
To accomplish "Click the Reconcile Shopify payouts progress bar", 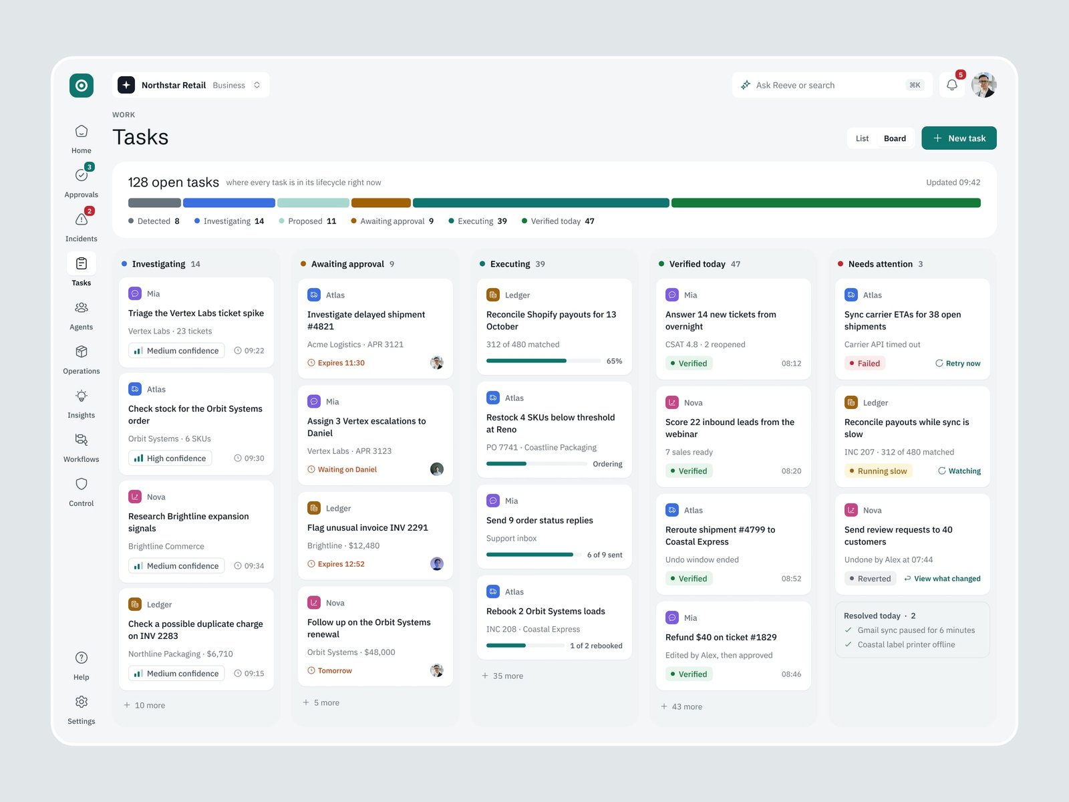I will pos(543,361).
